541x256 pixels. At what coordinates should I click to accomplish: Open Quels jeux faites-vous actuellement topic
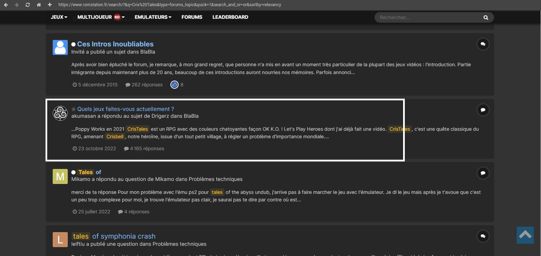tap(126, 109)
